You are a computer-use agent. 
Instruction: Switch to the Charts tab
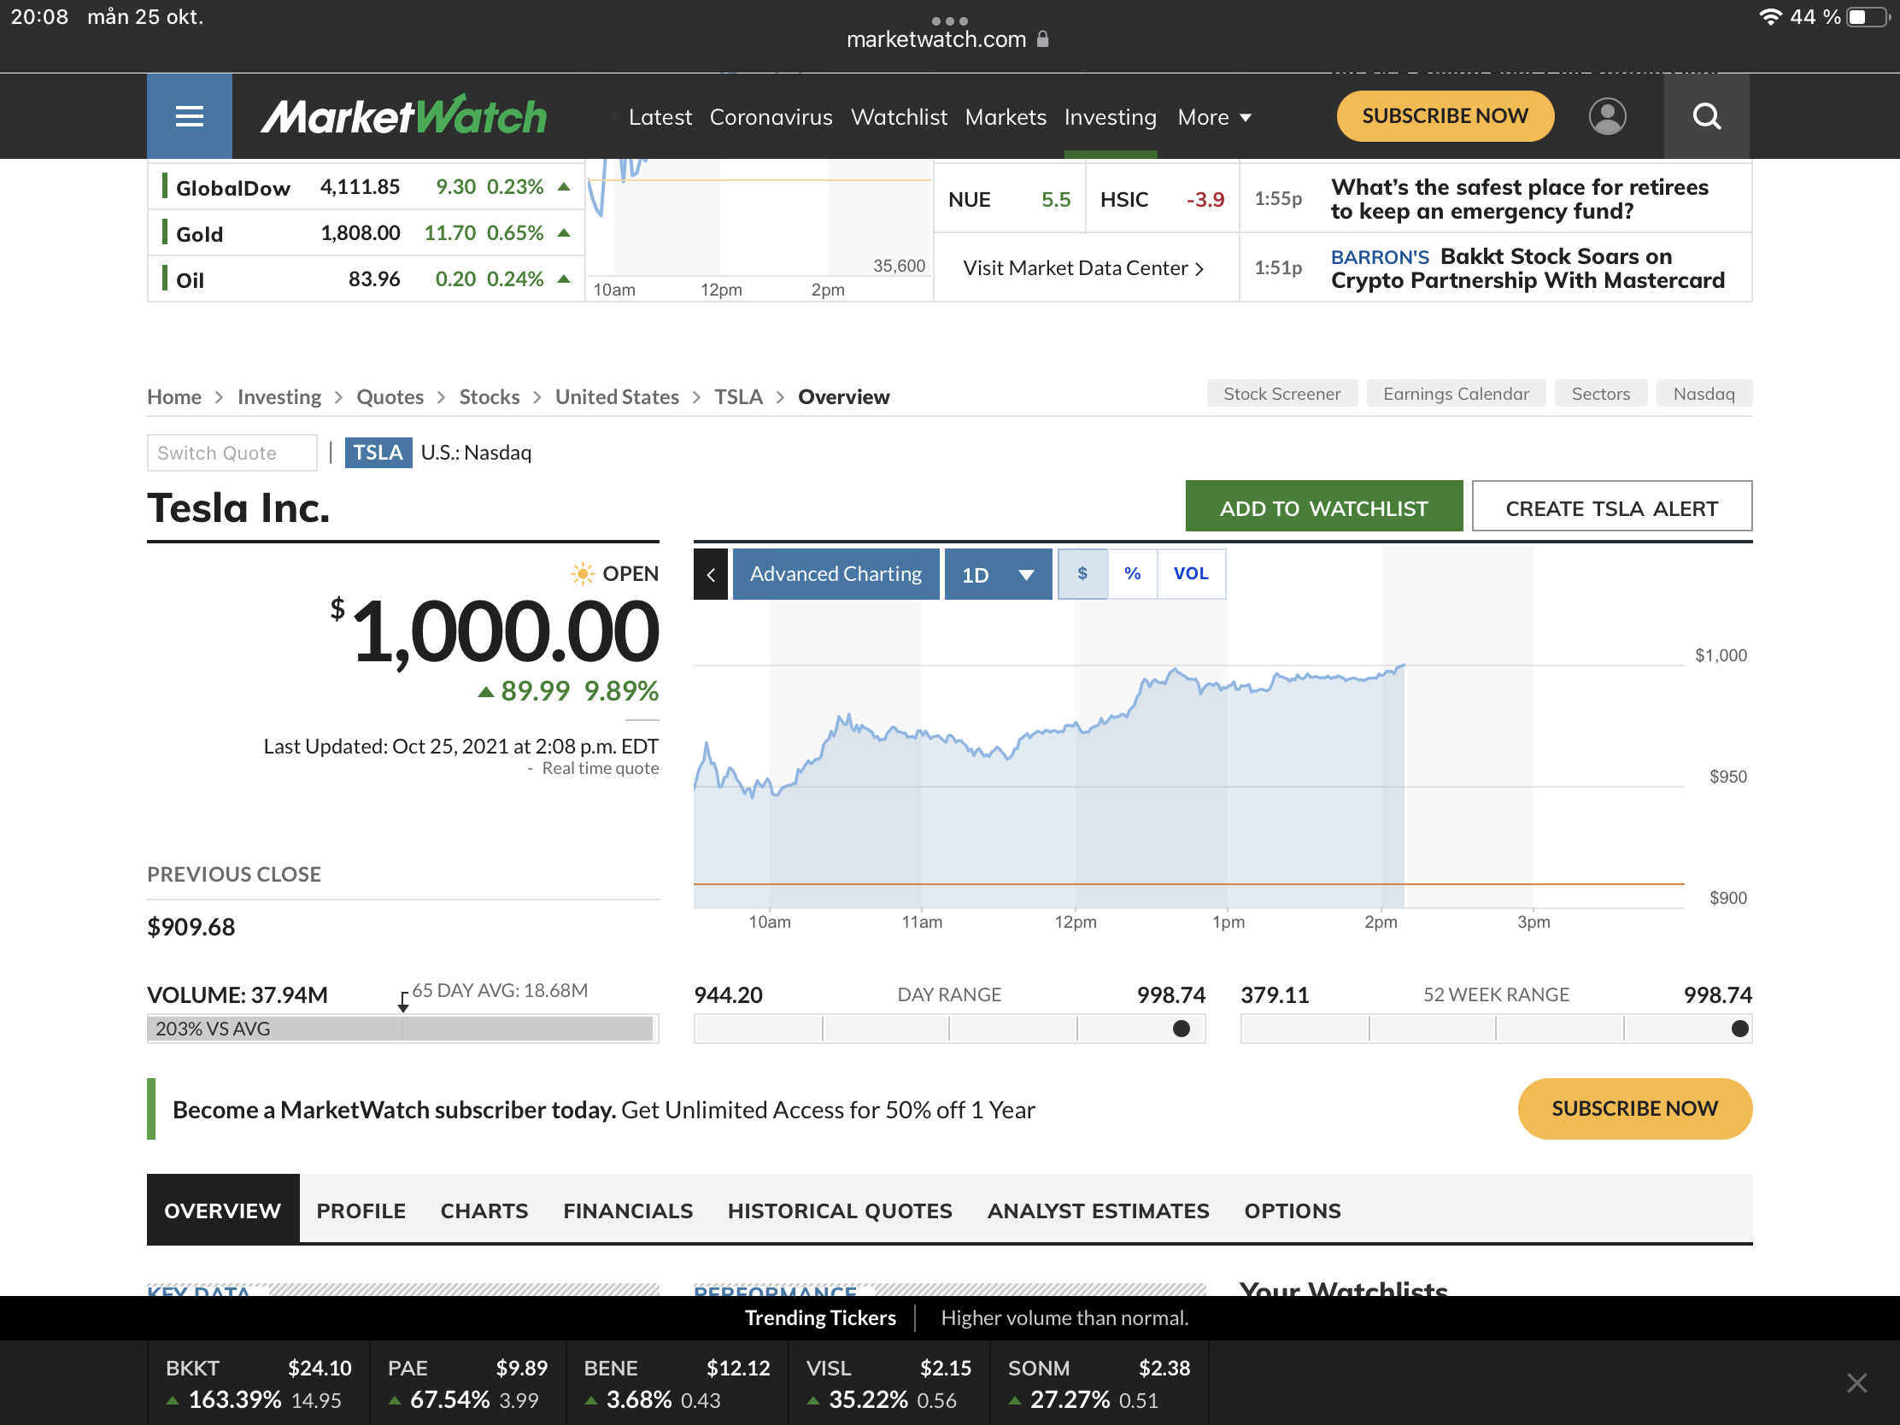[484, 1210]
